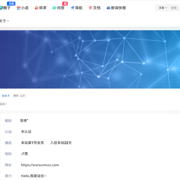Click the 导航 paper plane icon
Screen dimensions: 180x180
point(72,8)
